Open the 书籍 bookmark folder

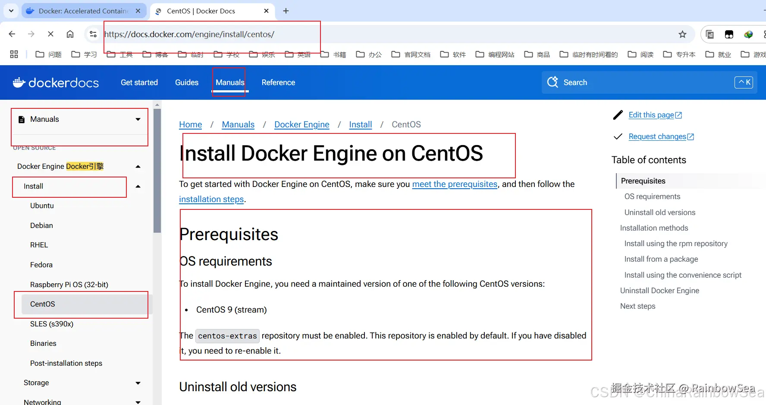[333, 54]
